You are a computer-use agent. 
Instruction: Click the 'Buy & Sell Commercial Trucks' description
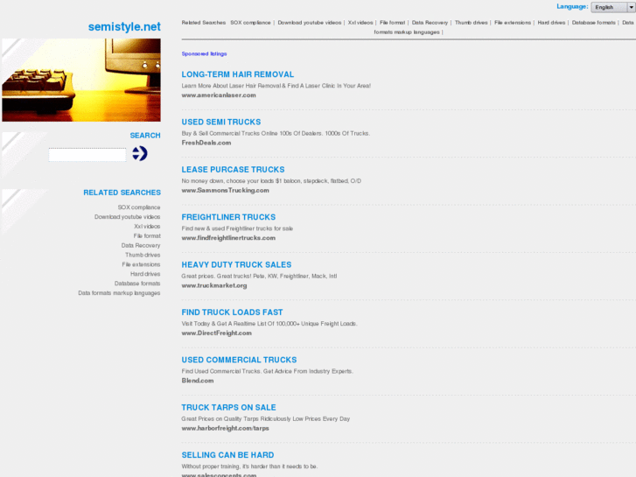pos(276,134)
